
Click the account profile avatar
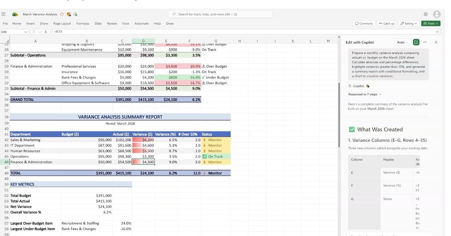click(437, 14)
